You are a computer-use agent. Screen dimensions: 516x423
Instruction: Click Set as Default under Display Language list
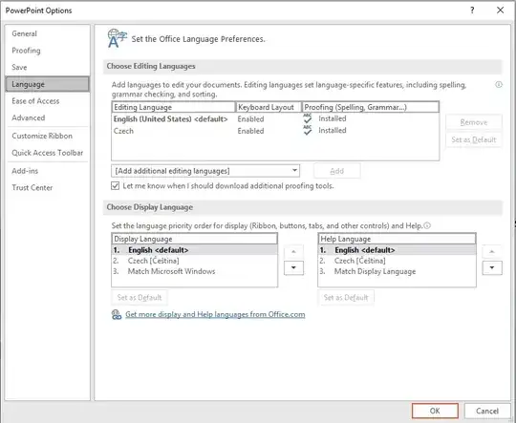click(x=140, y=298)
